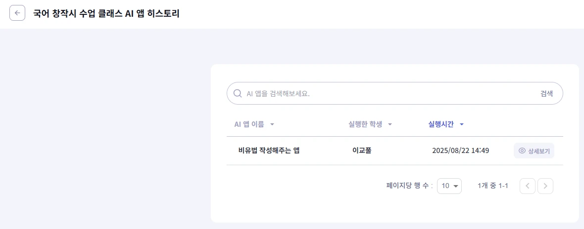Toggle sort arrow next to 실행시간
This screenshot has height=229, width=584.
click(x=462, y=124)
